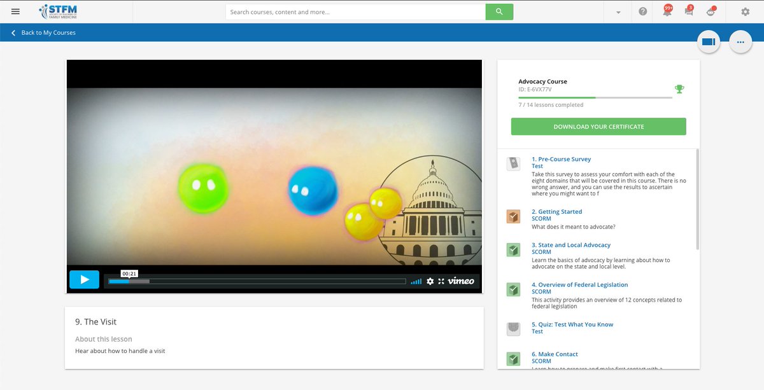Click State and Local Advocacy completed icon

pos(513,249)
